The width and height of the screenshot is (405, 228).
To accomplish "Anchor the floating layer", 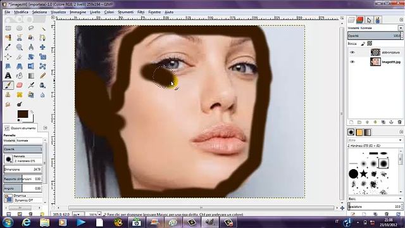I will 391,122.
